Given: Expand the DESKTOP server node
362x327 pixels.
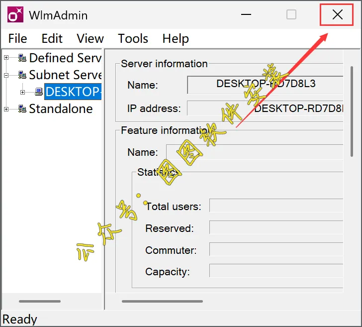Looking at the screenshot, I should coord(22,92).
